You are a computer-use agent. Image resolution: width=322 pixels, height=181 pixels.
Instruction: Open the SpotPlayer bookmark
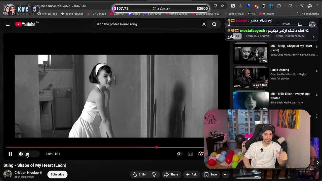pos(152,14)
